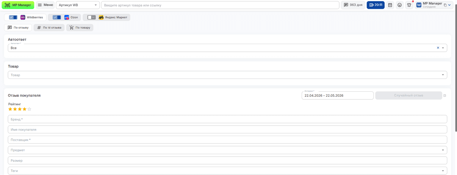
Task: Expand the Предмет dropdown
Action: [x=227, y=150]
